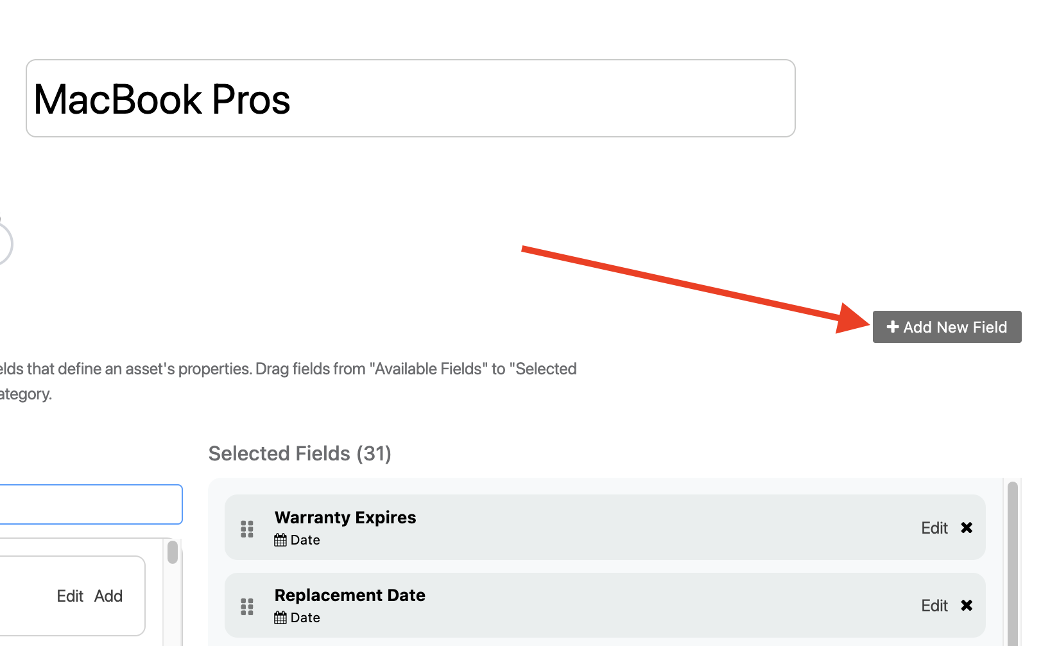Screen dimensions: 1050x646
Task: Select the Replacement Date field row
Action: [x=578, y=605]
